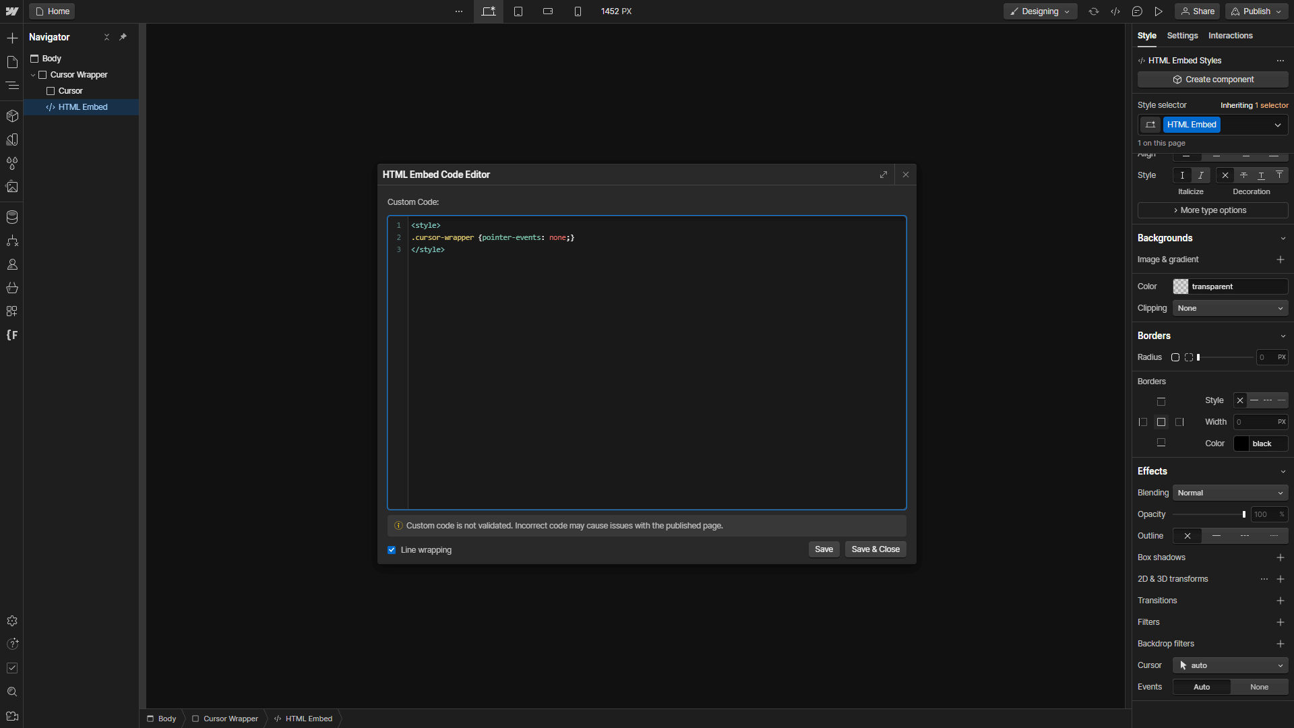Open the Blending mode dropdown
This screenshot has height=728, width=1294.
[x=1230, y=493]
